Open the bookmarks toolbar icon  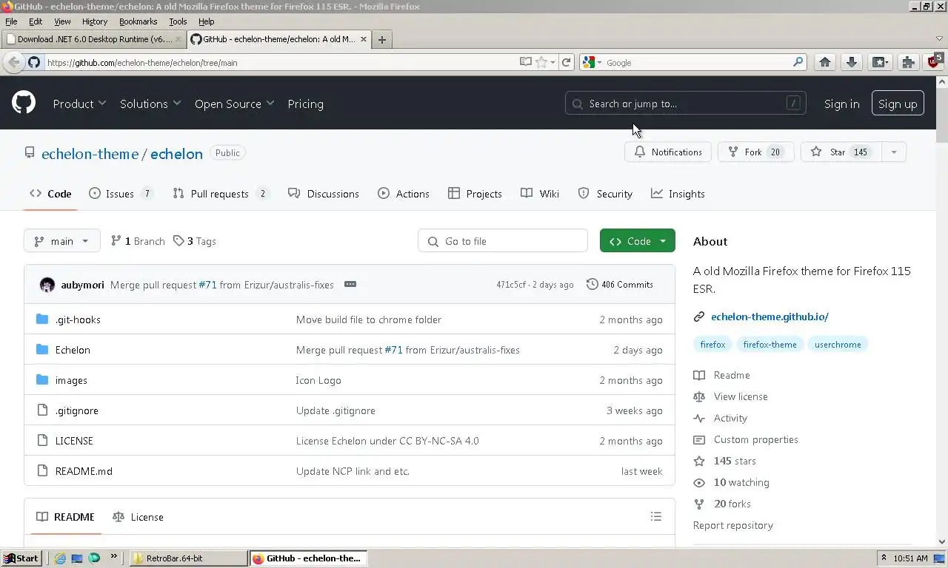click(880, 62)
